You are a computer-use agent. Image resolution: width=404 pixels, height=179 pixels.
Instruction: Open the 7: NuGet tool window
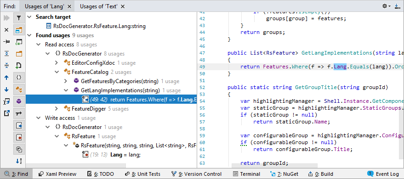click(x=284, y=174)
